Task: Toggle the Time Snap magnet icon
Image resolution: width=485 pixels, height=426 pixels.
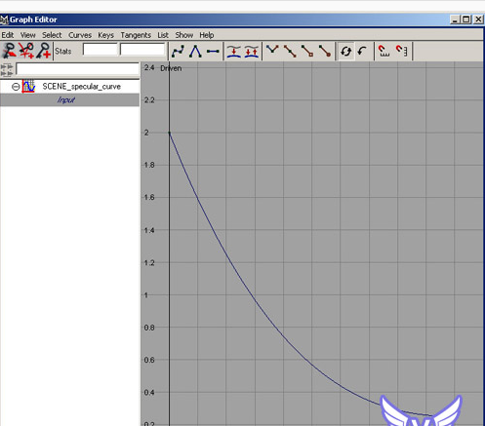Action: click(x=384, y=52)
